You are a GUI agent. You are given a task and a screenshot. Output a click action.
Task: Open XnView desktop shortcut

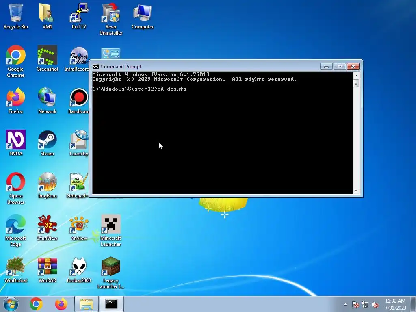click(79, 227)
